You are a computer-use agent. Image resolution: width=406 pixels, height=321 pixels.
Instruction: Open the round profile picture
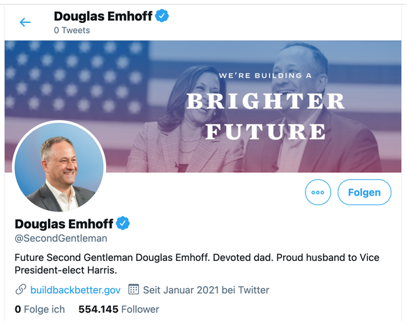click(59, 166)
